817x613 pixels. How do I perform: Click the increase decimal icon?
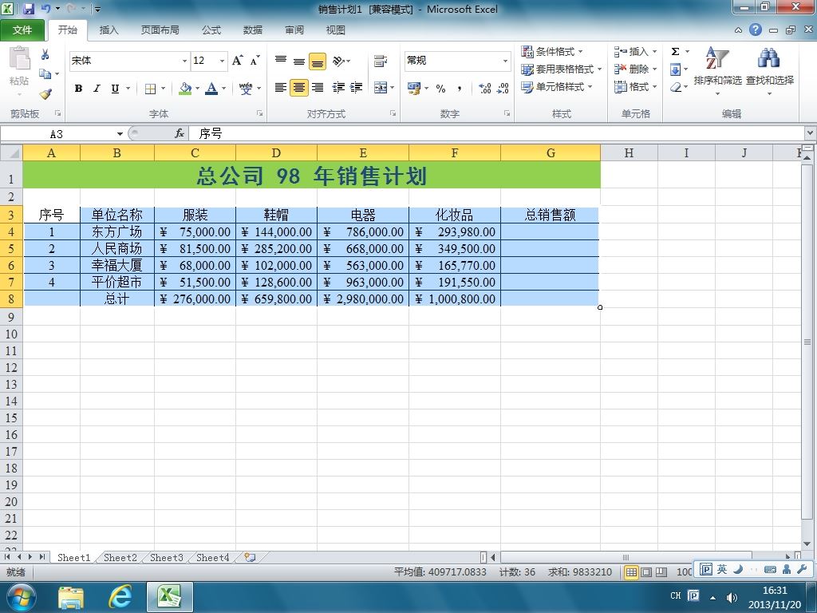click(x=484, y=89)
